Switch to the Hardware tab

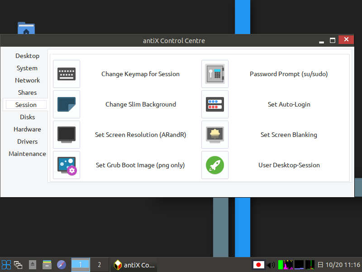[27, 129]
